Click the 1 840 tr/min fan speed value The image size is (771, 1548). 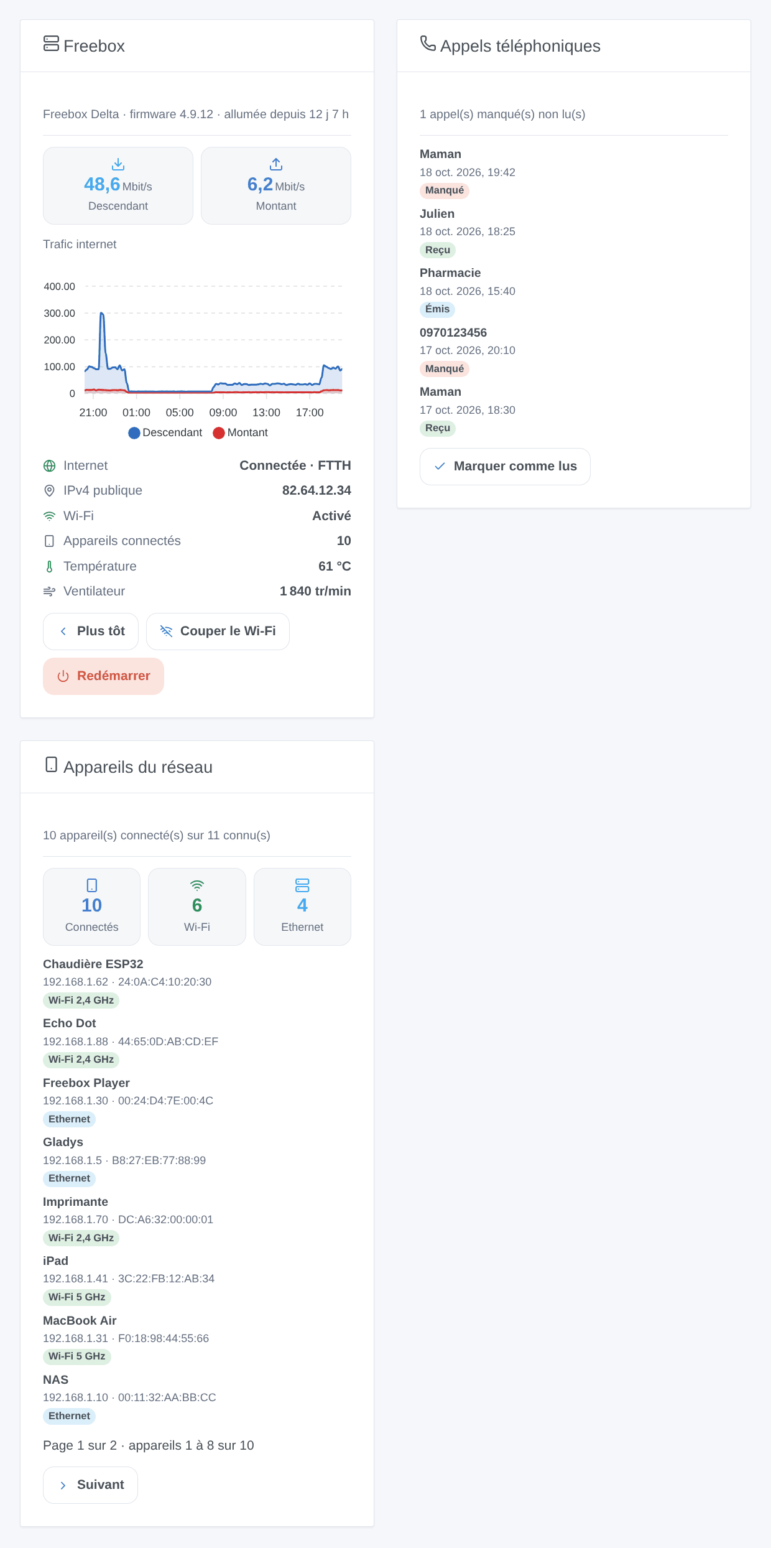(315, 592)
